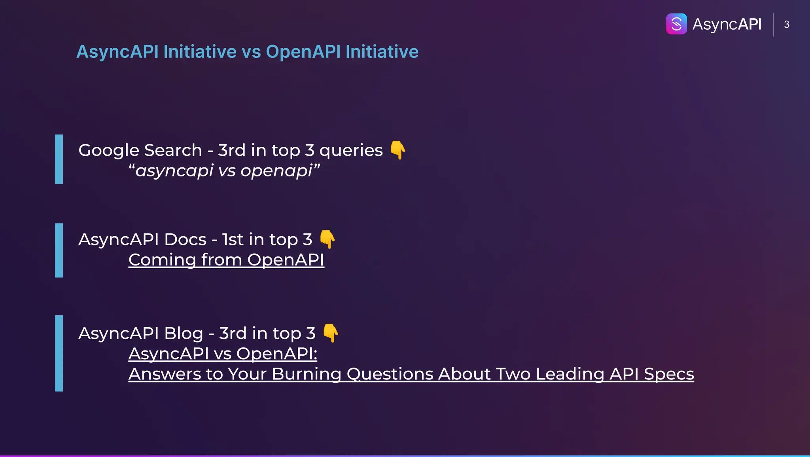Click the AsyncAPI logo icon
This screenshot has height=457, width=810.
tap(676, 24)
